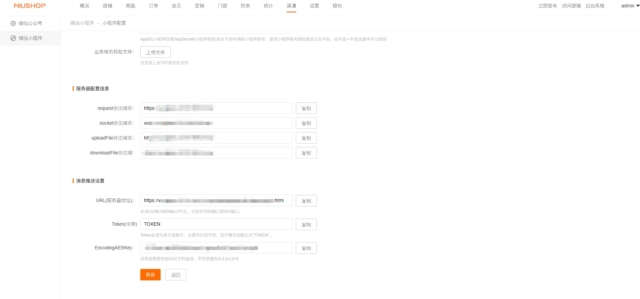This screenshot has height=299, width=640.
Task: Click the NIUSHOP logo
Action: coord(30,6)
